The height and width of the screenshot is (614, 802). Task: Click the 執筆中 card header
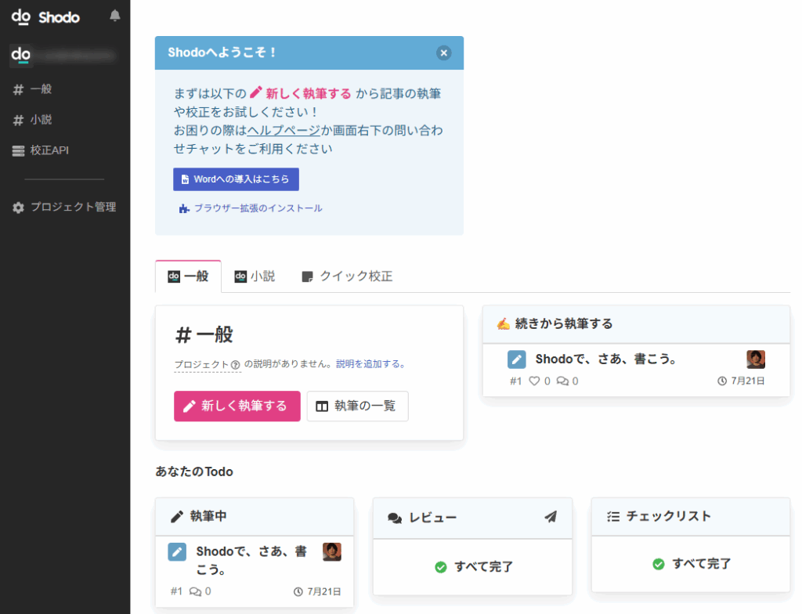255,517
